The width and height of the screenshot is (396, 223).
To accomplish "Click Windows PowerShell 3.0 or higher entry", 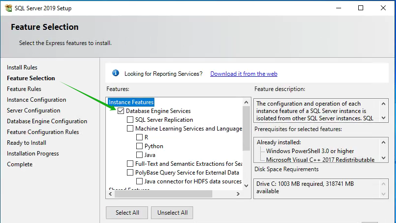I will (310, 151).
